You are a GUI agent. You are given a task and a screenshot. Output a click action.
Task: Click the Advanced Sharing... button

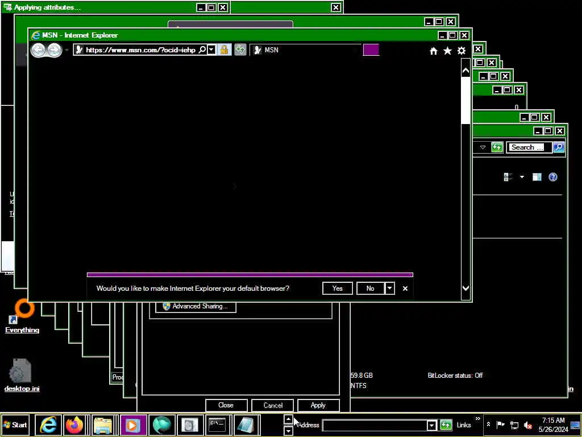[196, 307]
